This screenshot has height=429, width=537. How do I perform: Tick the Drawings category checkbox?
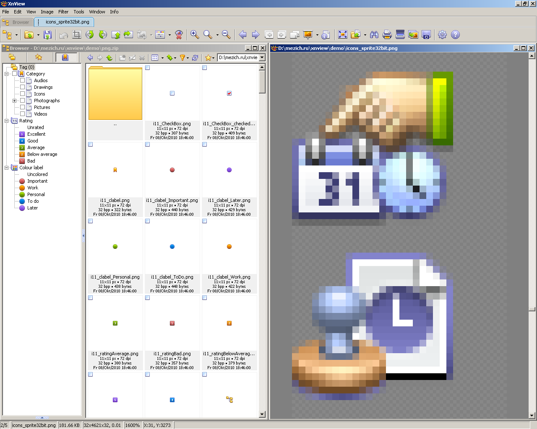point(23,87)
